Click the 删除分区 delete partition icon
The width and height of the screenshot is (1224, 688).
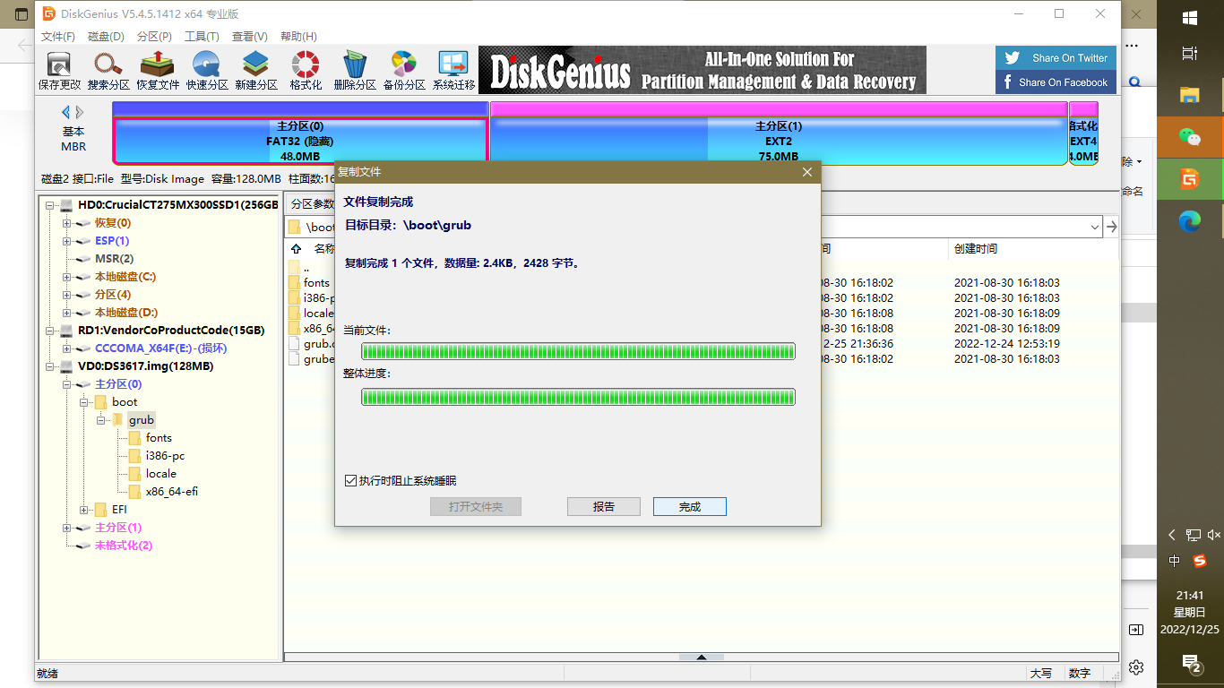coord(355,69)
